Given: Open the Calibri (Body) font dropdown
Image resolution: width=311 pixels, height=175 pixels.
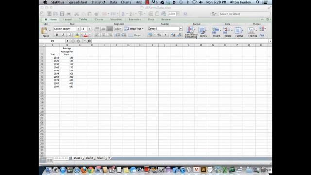Looking at the screenshot, I should (78, 29).
